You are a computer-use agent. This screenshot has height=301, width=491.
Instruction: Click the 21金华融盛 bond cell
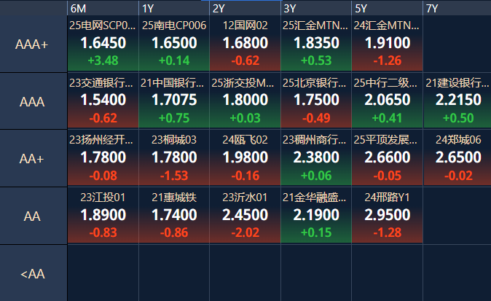tap(316, 216)
